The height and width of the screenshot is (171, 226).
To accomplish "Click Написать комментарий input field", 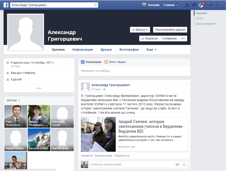I will coord(132,164).
